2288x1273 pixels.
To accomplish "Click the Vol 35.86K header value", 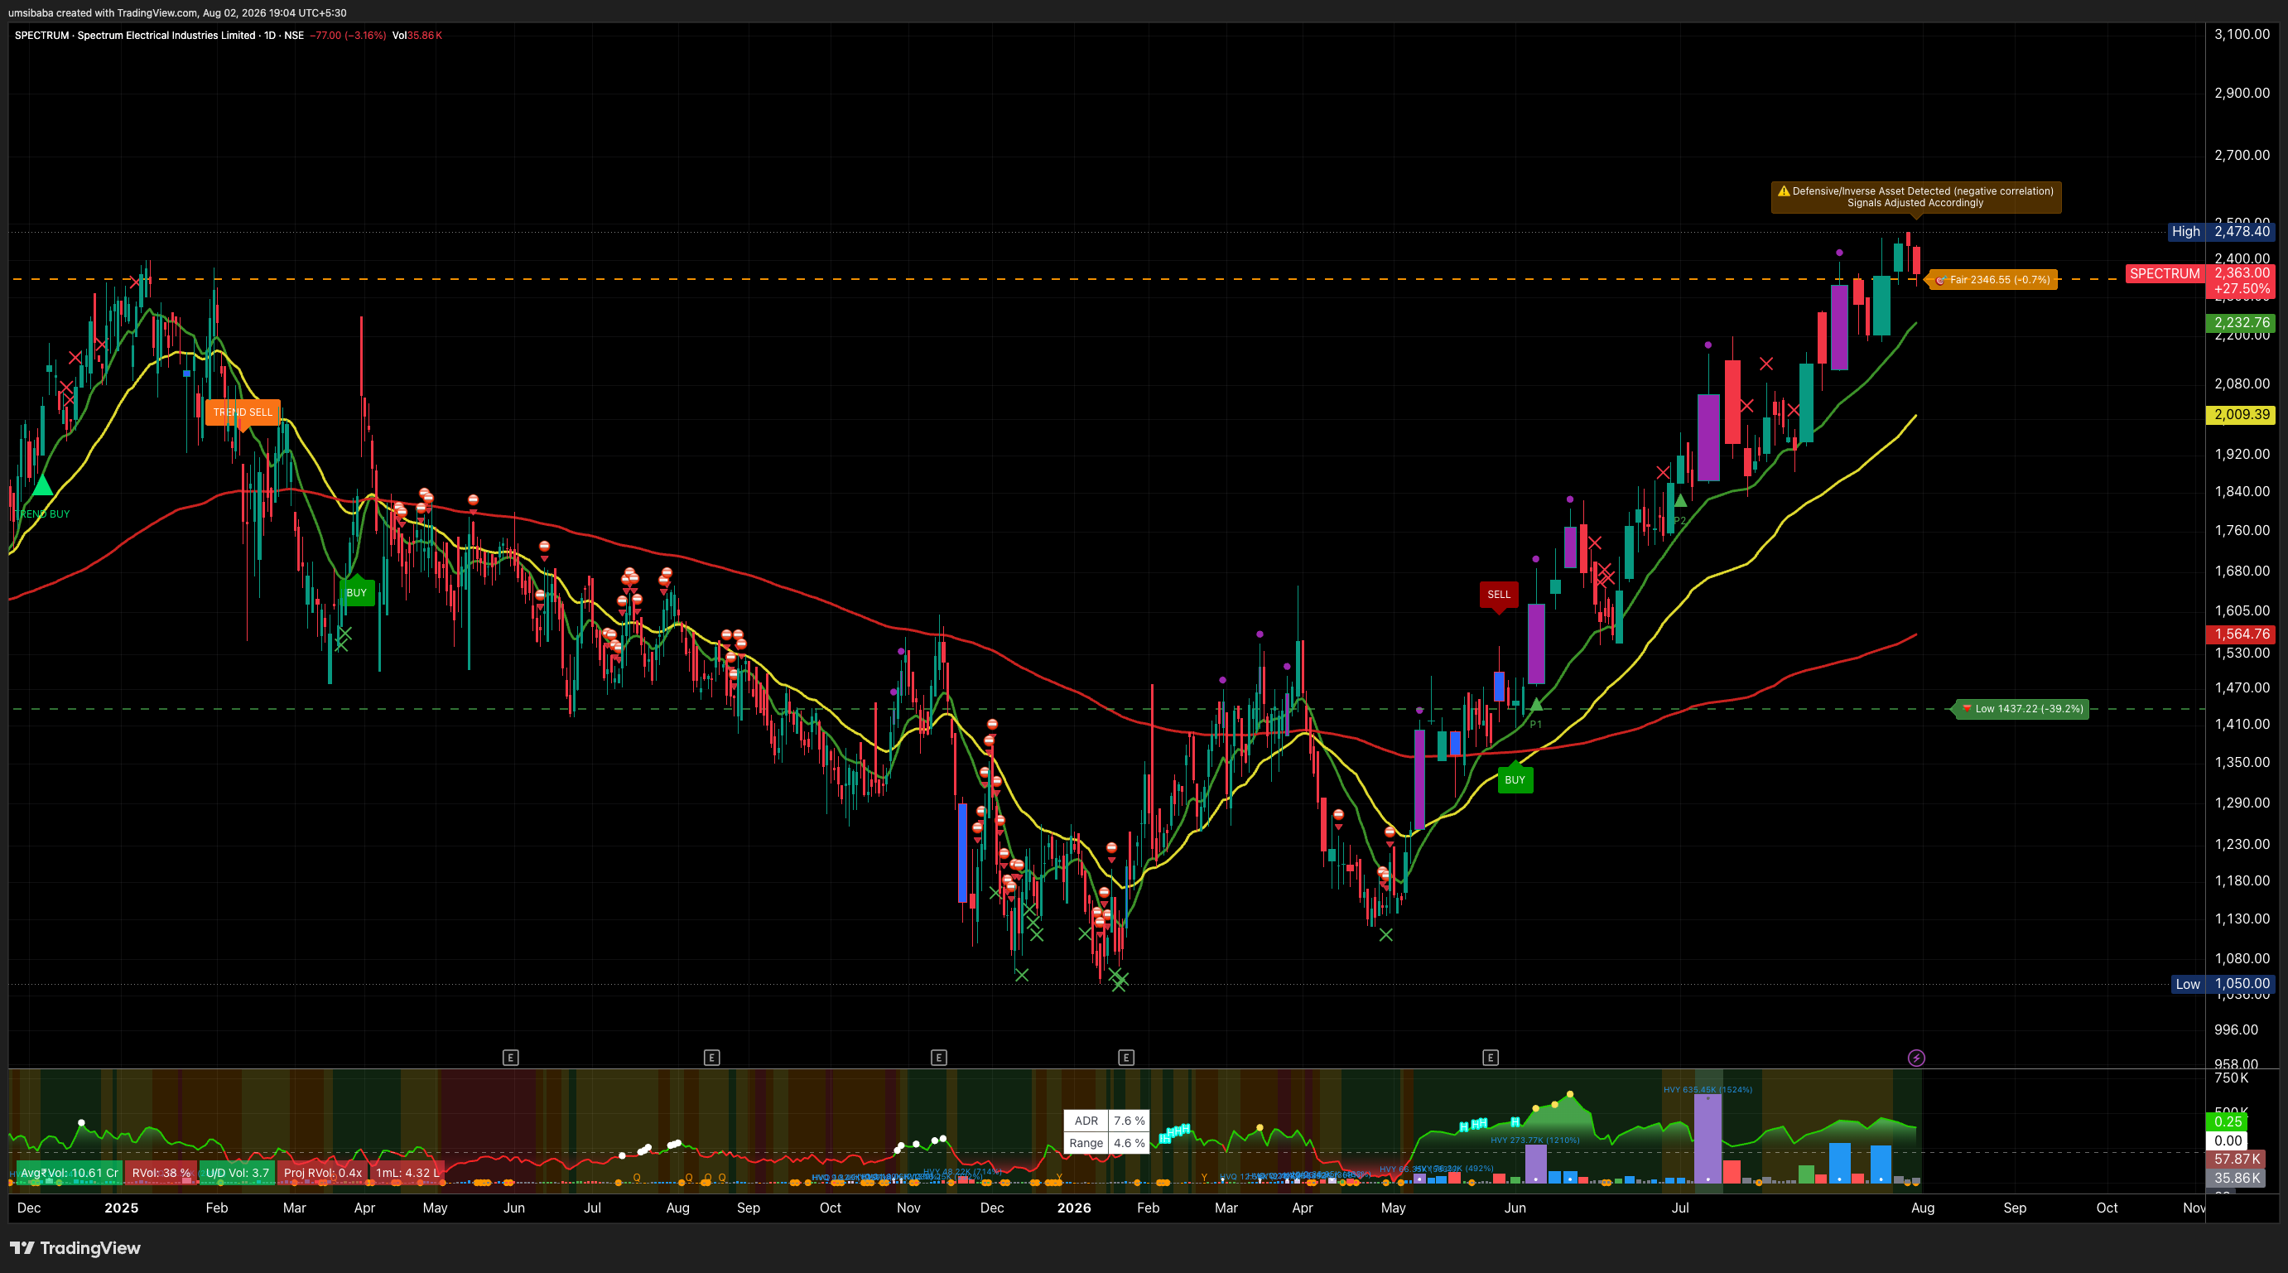I will pos(417,36).
